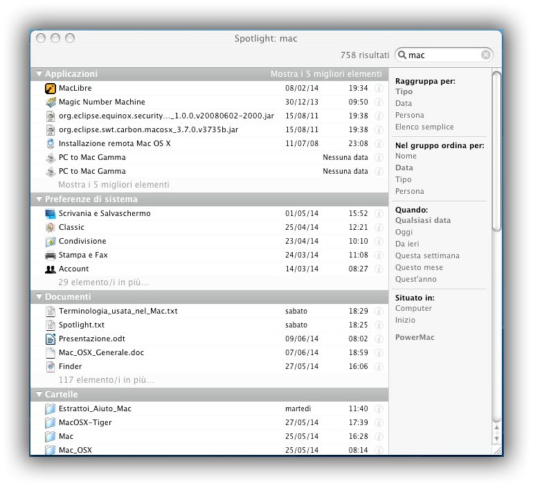The width and height of the screenshot is (533, 486).
Task: Sort within group by Tipo
Action: (403, 179)
